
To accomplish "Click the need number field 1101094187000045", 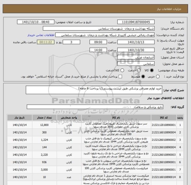I will pos(136,22).
